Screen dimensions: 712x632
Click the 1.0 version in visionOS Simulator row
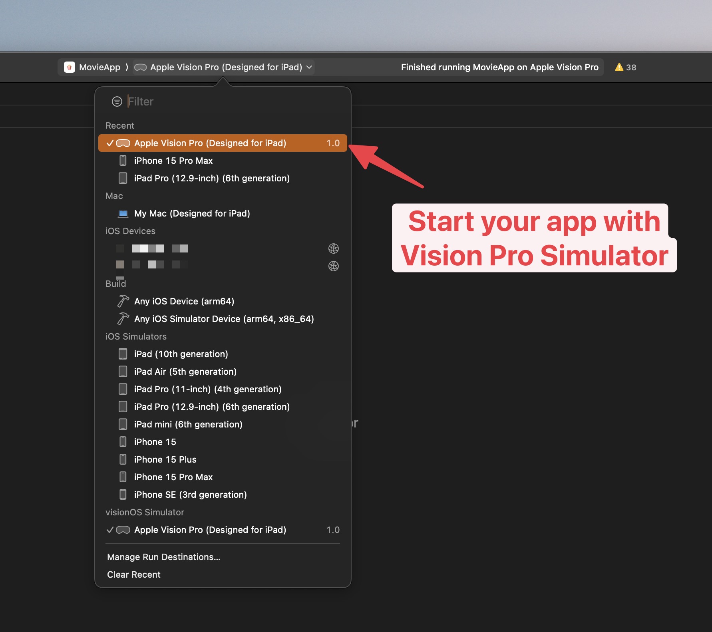(x=333, y=530)
